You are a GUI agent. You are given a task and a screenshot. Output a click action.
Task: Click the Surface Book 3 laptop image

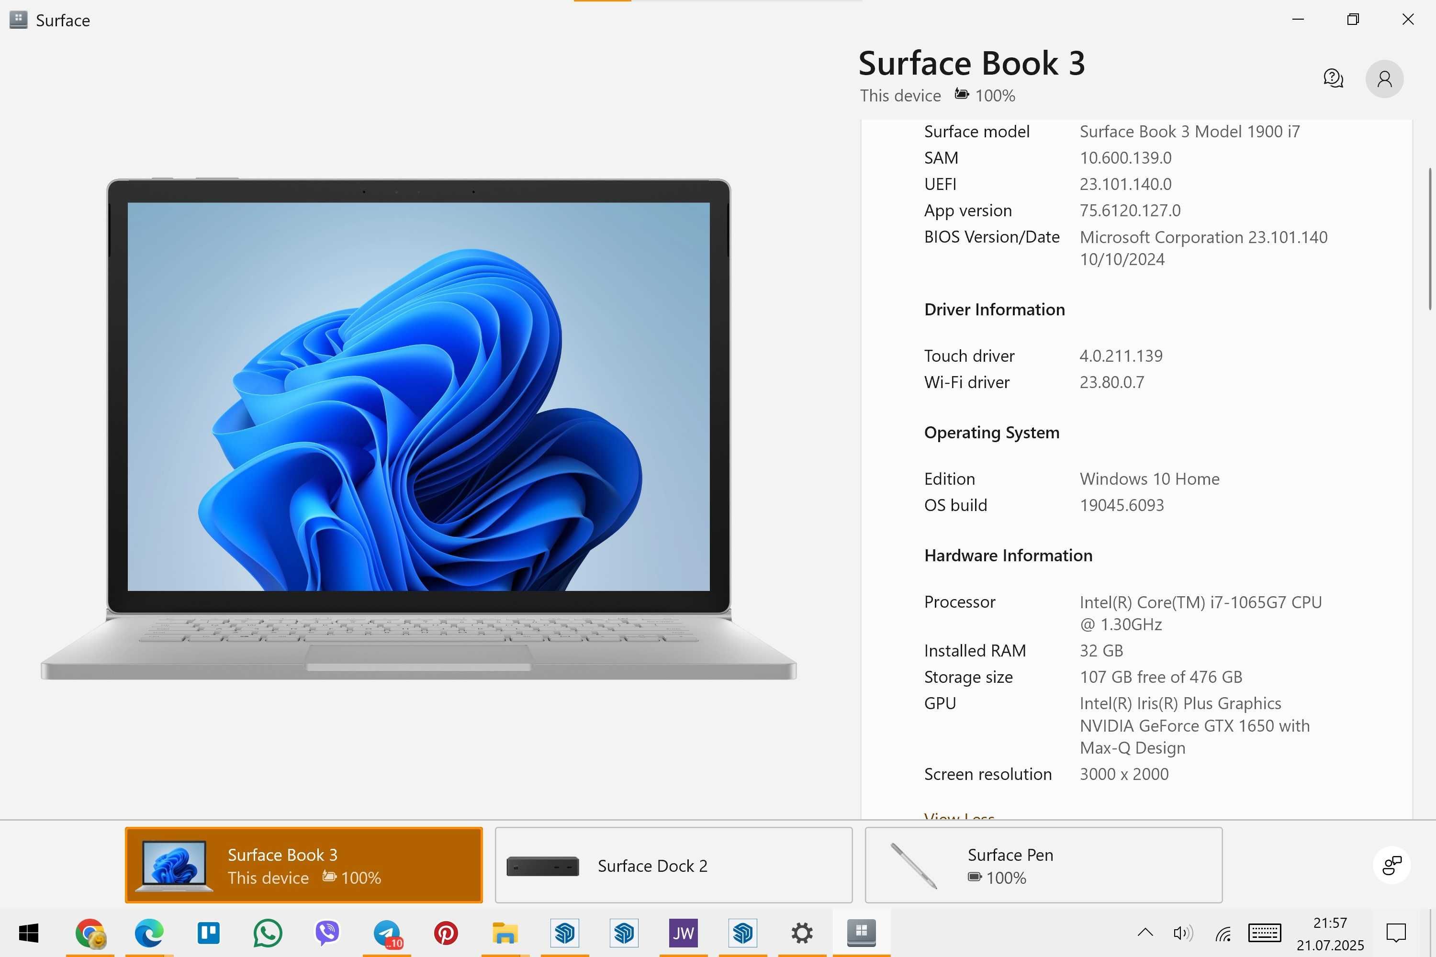(x=419, y=428)
